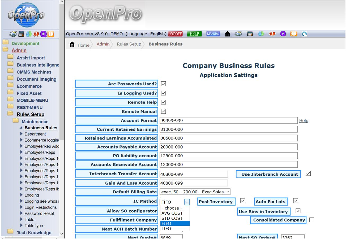
Task: Enable the Consolidated Company checkbox
Action: tap(312, 220)
